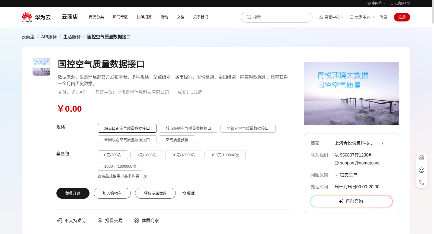
Task: Click the floating phone contact icon
Action: pos(422,182)
